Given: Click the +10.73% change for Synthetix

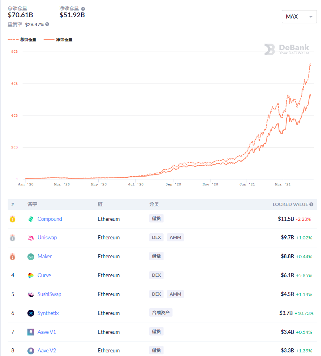Looking at the screenshot, I should click(304, 313).
